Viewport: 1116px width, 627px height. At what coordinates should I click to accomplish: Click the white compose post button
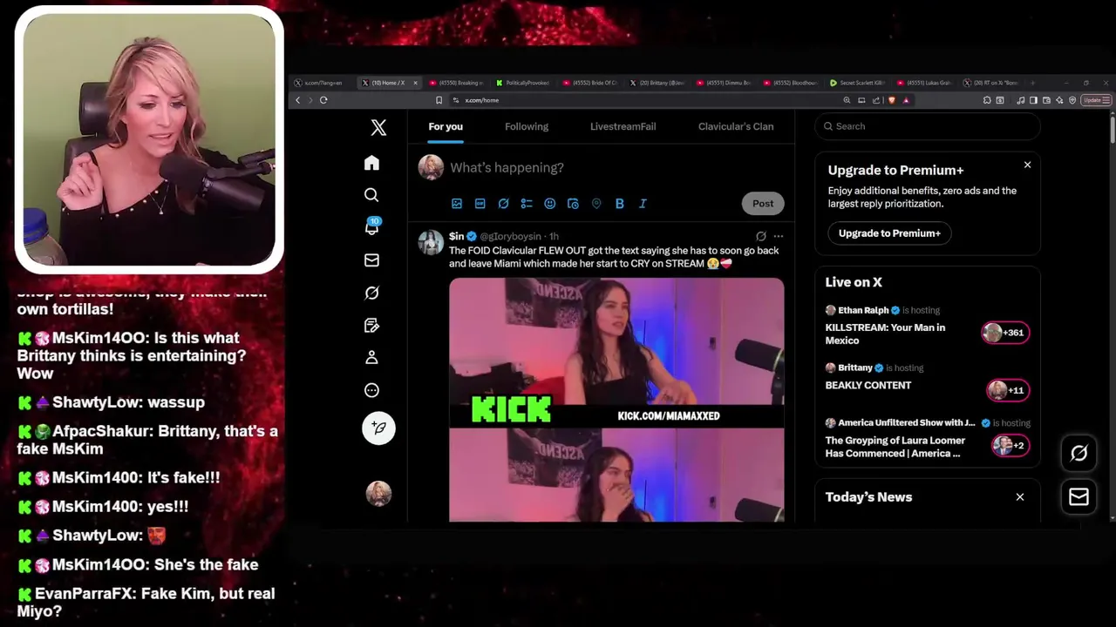click(x=378, y=428)
